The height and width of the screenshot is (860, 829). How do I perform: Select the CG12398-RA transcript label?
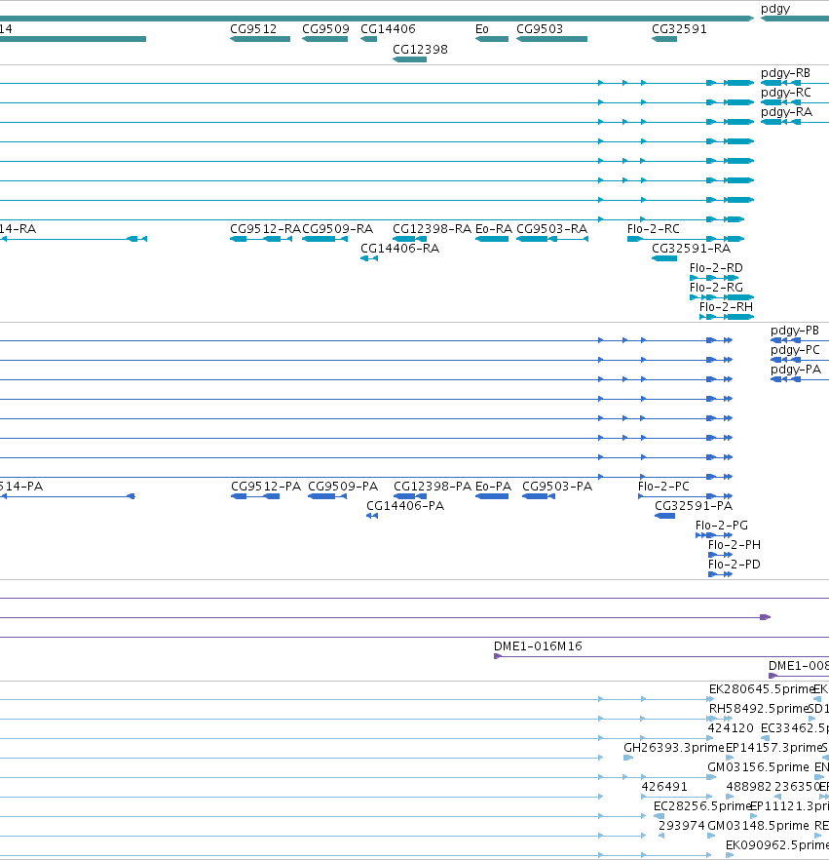pyautogui.click(x=432, y=229)
